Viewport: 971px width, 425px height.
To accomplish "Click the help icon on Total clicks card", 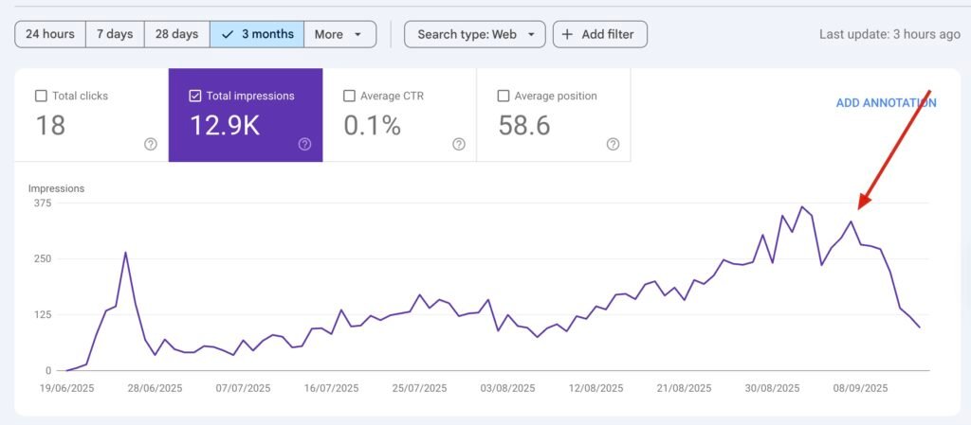I will (x=150, y=144).
